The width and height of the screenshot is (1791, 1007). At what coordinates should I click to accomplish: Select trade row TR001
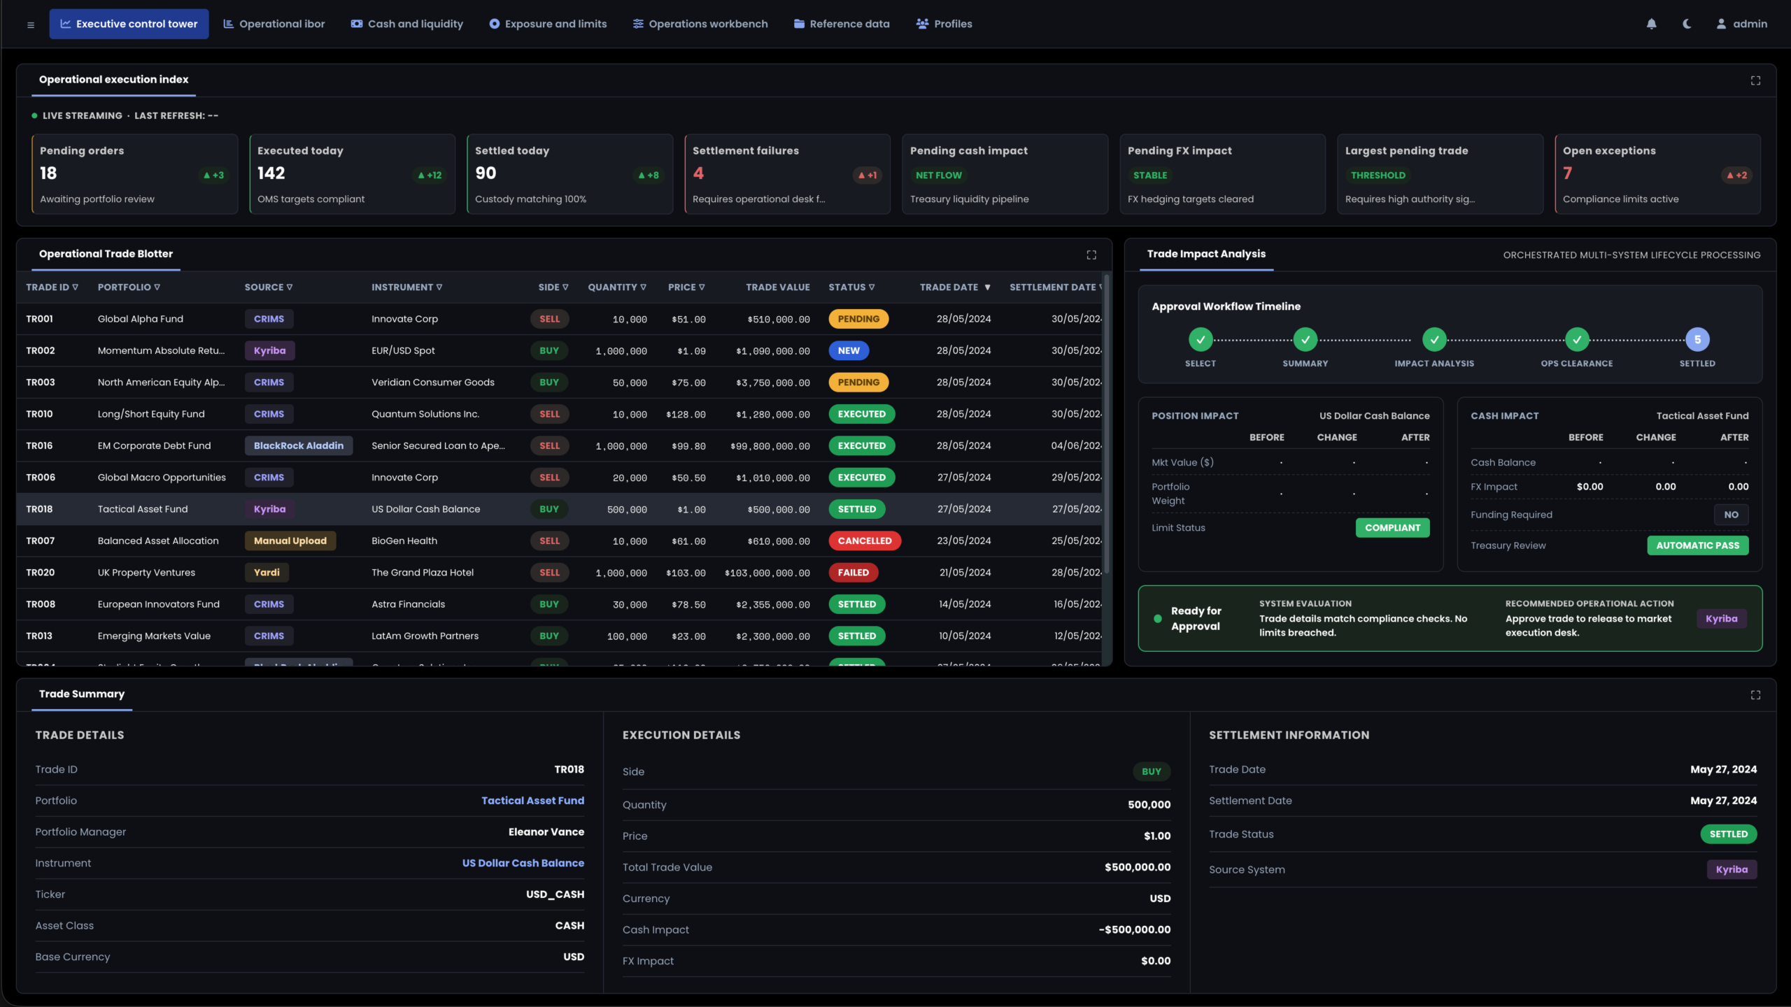click(560, 319)
